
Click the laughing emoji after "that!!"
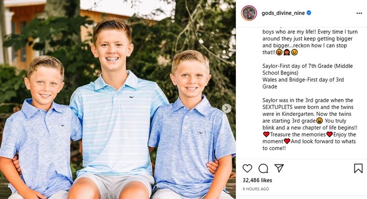point(279,52)
